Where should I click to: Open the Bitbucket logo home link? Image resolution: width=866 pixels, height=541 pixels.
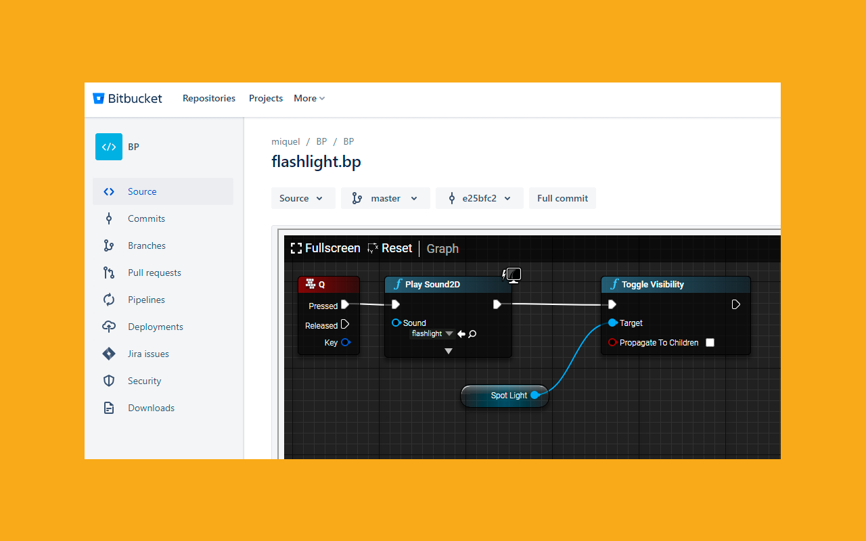(127, 98)
